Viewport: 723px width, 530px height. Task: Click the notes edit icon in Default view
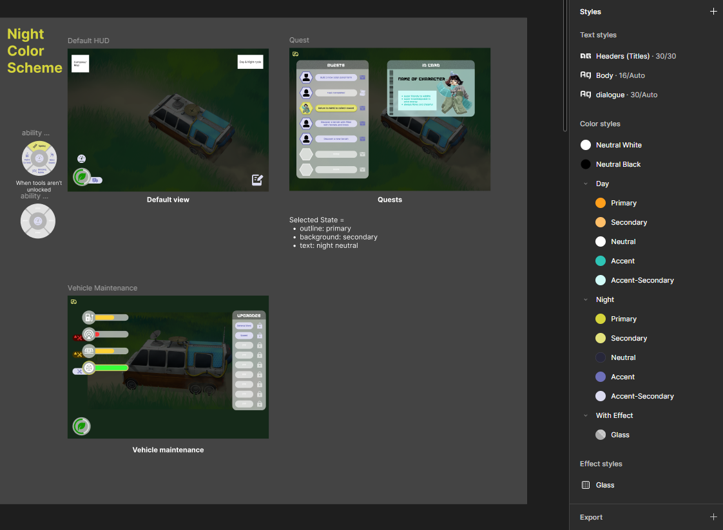pyautogui.click(x=257, y=180)
